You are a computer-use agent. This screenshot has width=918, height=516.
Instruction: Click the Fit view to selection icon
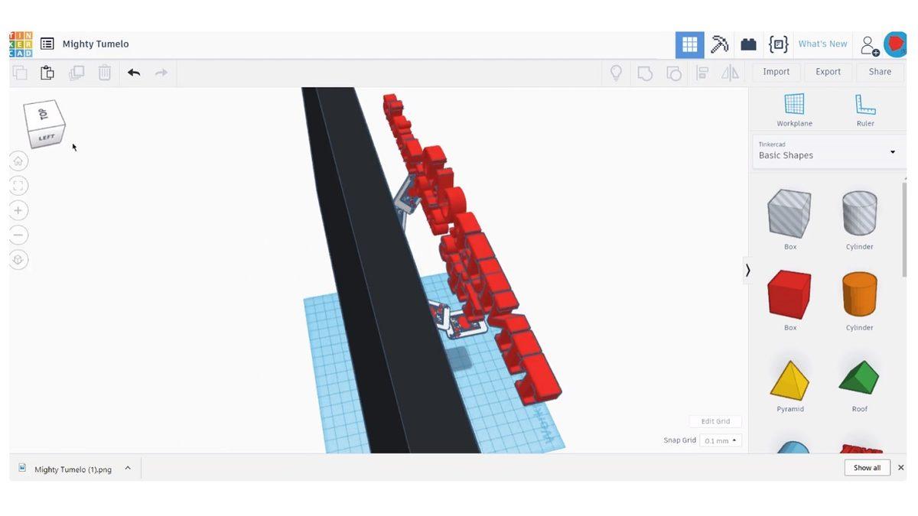coord(15,183)
